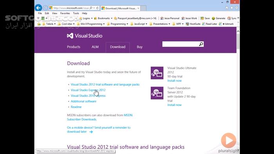Open the Favorites menu
This screenshot has height=154, width=274.
coord(65,13)
